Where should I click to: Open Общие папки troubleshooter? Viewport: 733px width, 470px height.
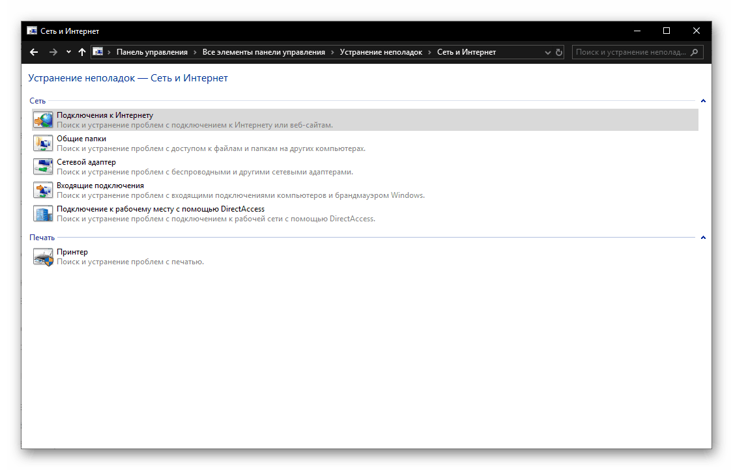81,138
